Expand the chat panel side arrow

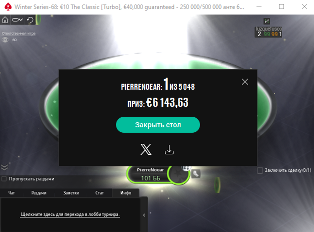(x=144, y=215)
